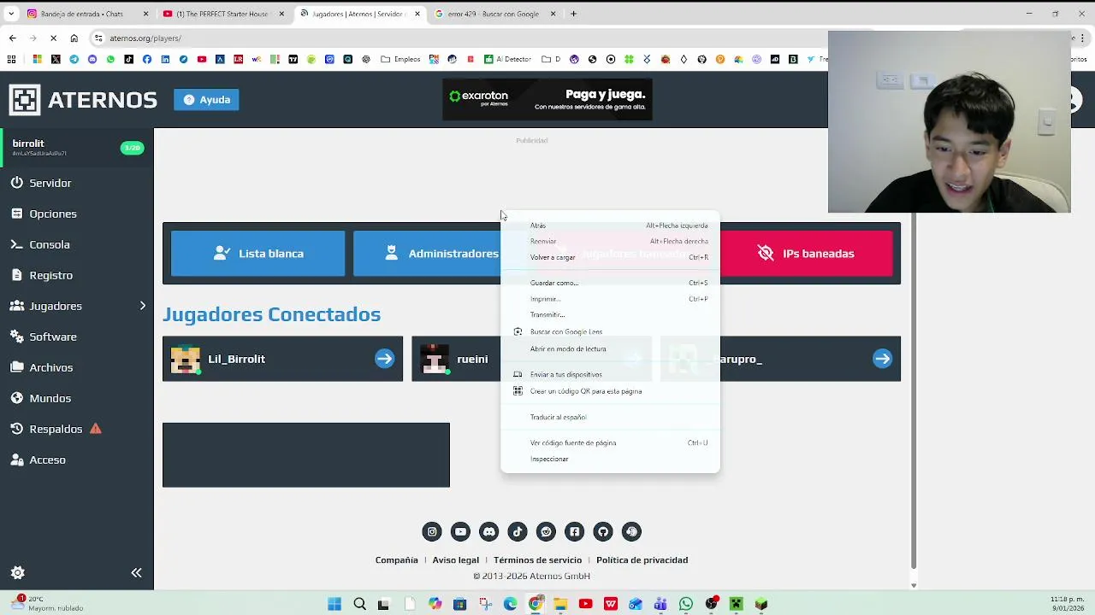Choose Traducir al español
Viewport: 1095px width, 615px height.
pos(610,417)
